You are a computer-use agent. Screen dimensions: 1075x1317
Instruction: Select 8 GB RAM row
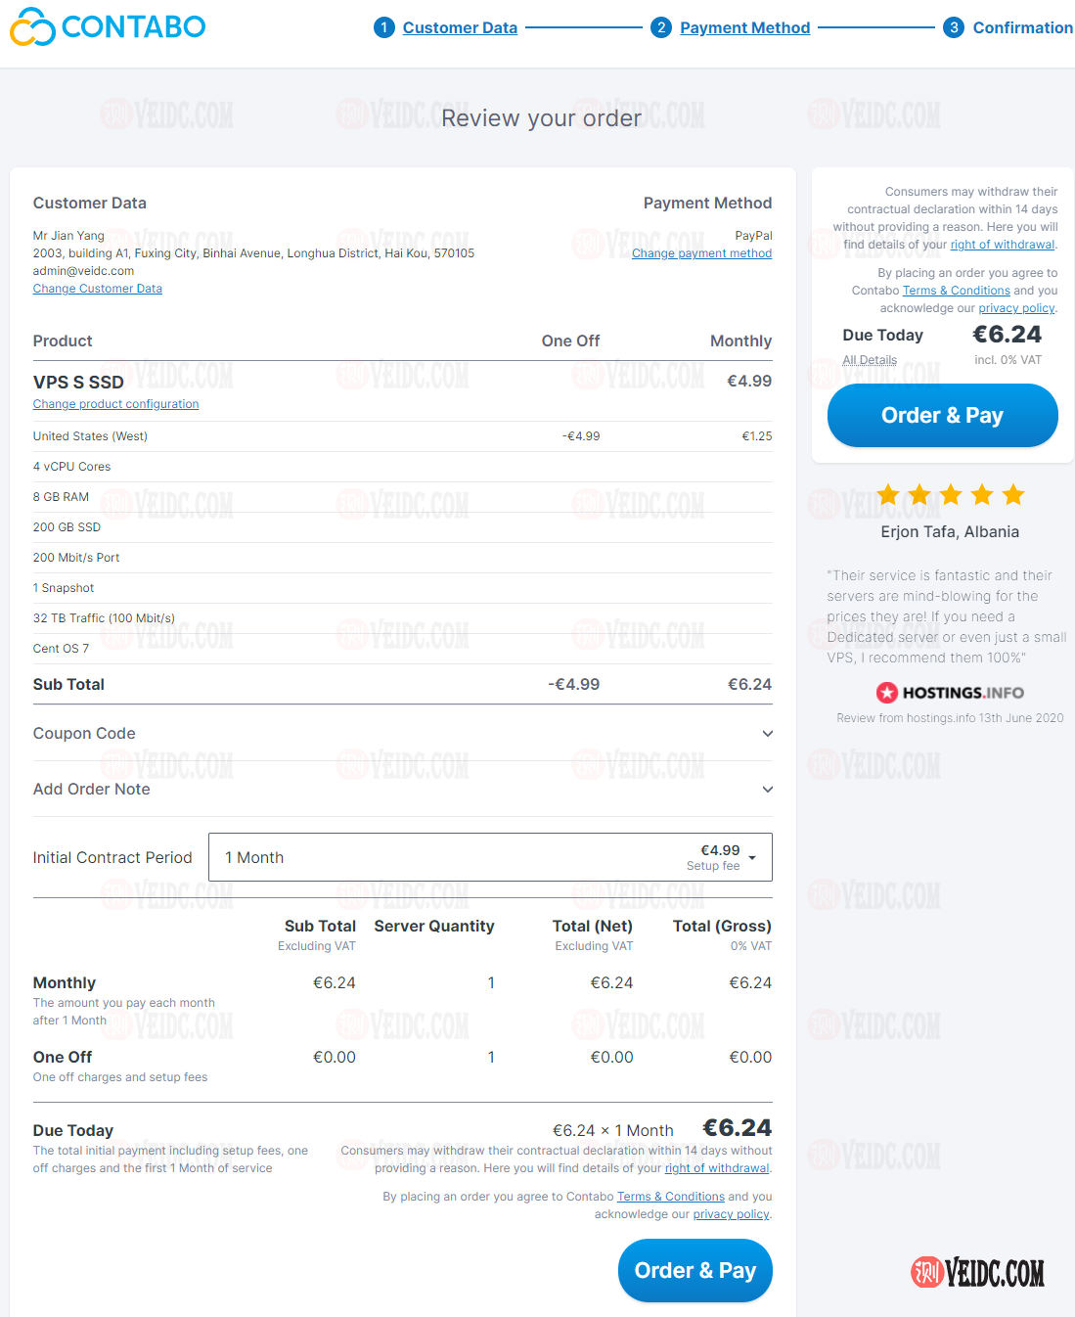pyautogui.click(x=403, y=497)
